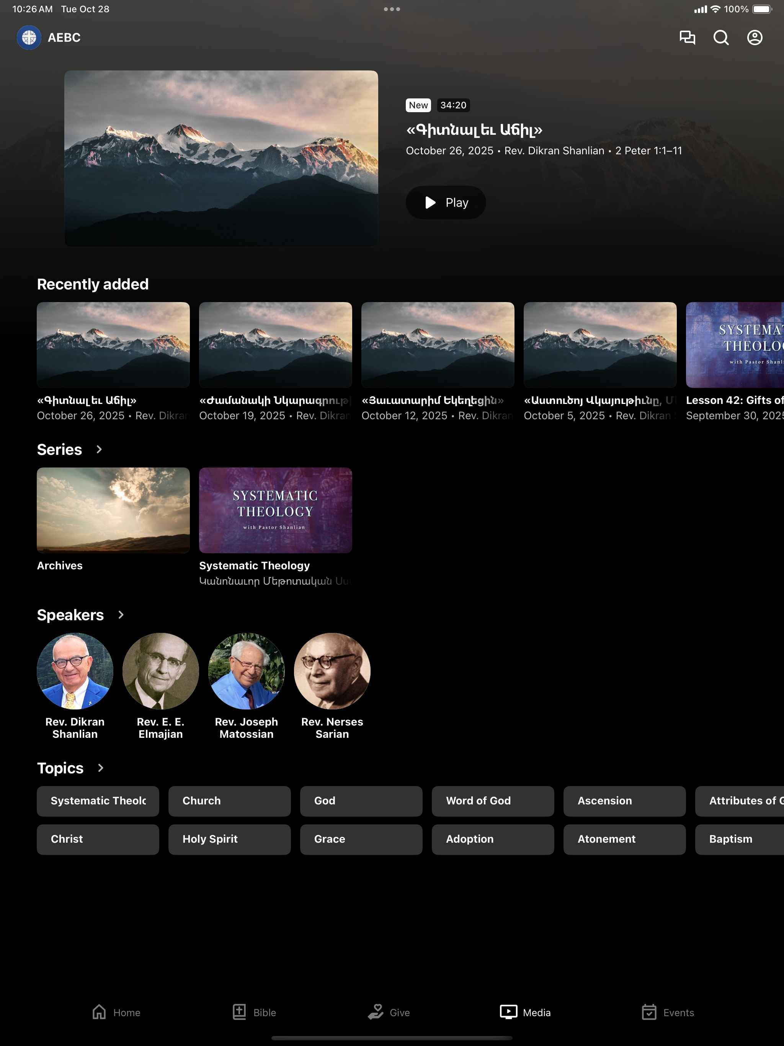Viewport: 784px width, 1046px height.
Task: Click the Speakers heading
Action: click(70, 615)
